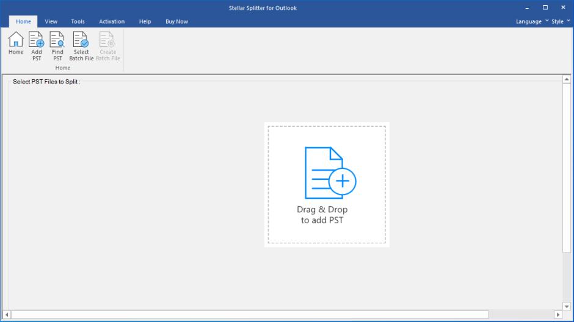Screen dimensions: 574x322
Task: Maximize the Stellar Splitter window
Action: [545, 8]
